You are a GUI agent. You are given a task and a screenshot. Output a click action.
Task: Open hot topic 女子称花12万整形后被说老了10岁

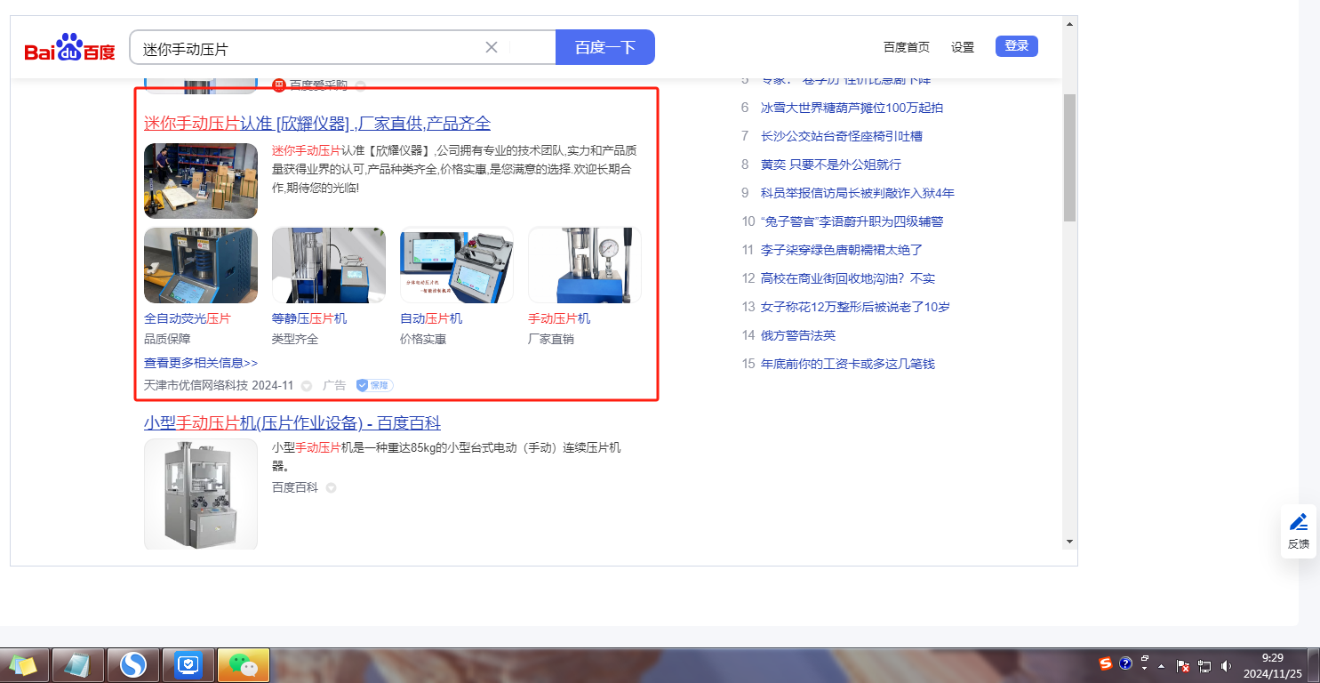point(855,307)
